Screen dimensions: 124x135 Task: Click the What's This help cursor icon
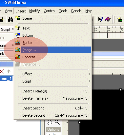[101, 19]
